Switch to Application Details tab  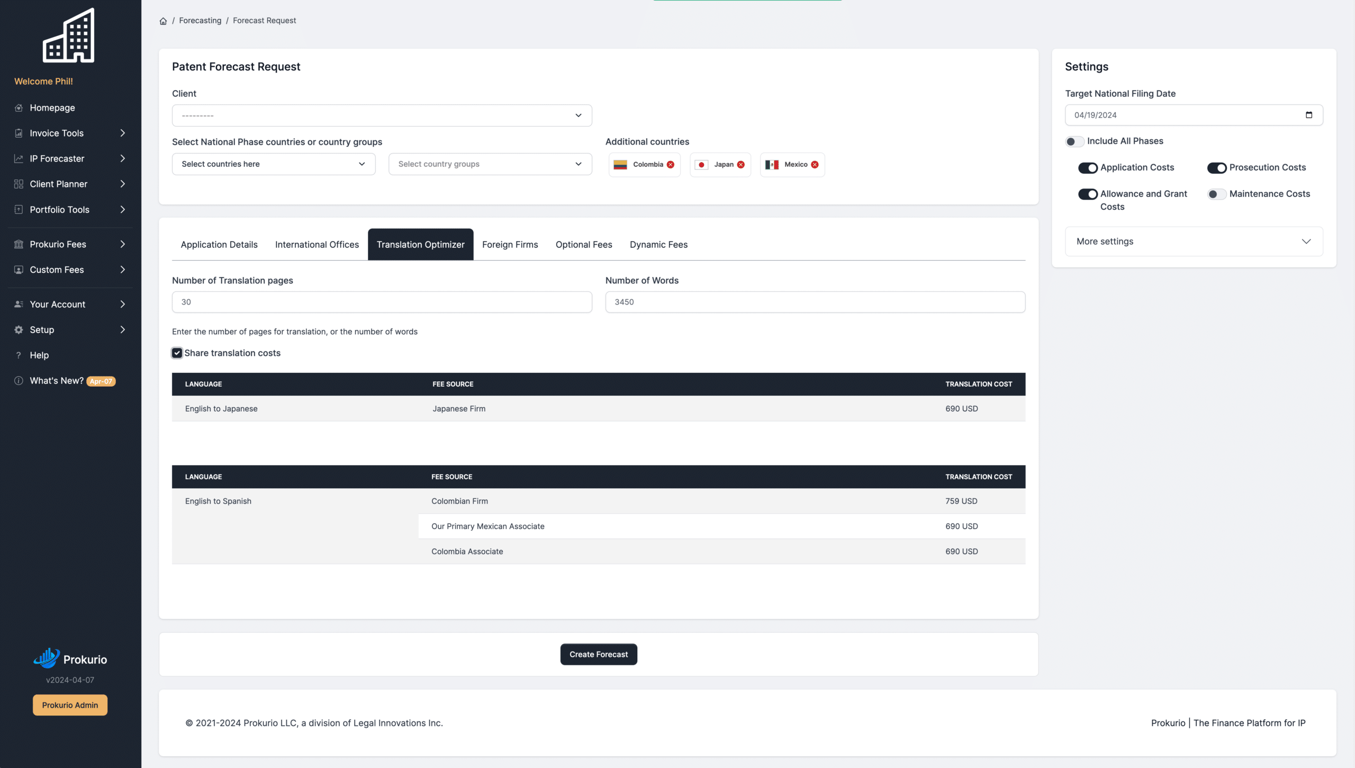click(x=219, y=245)
